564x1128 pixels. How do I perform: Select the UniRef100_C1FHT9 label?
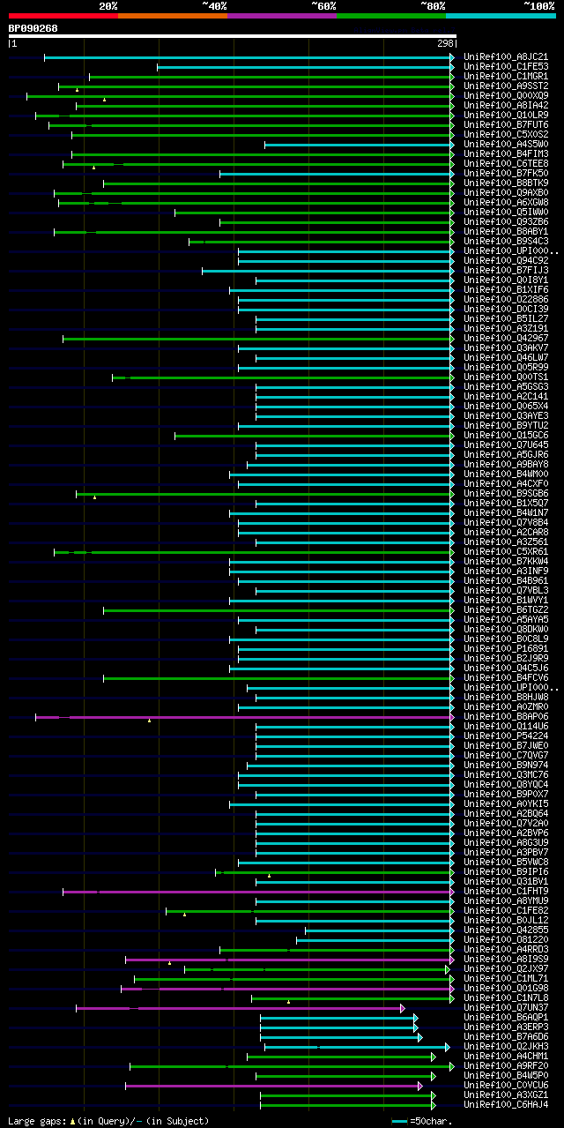[506, 891]
